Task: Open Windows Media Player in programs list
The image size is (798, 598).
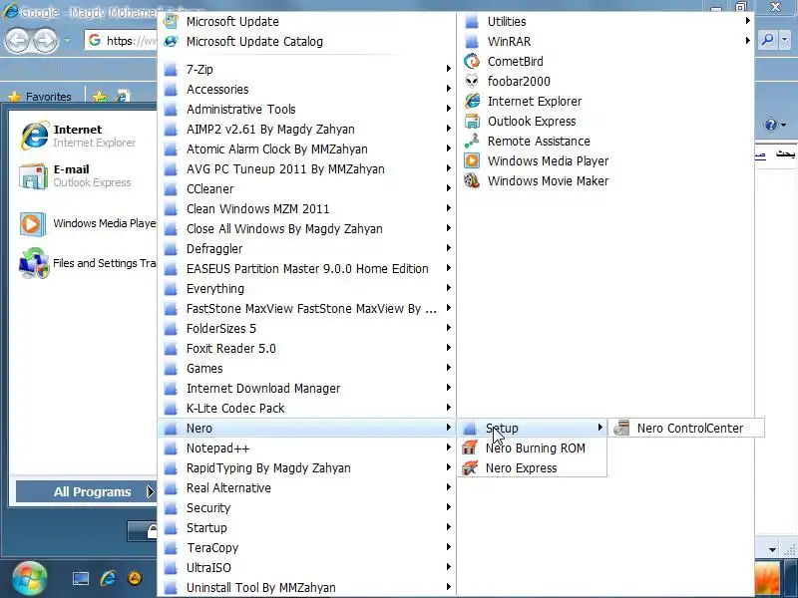Action: tap(605, 161)
